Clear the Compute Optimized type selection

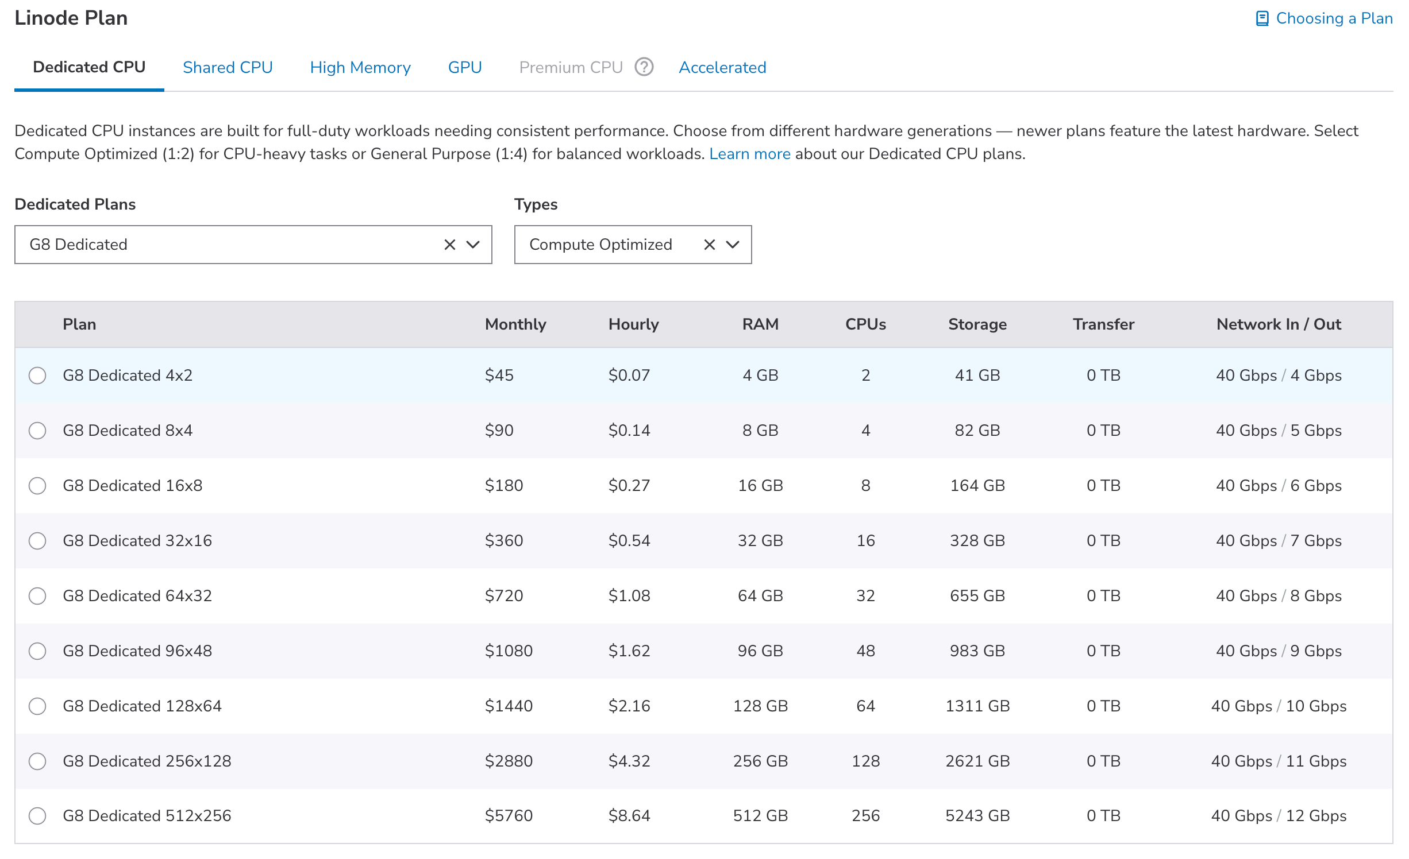[x=710, y=245]
